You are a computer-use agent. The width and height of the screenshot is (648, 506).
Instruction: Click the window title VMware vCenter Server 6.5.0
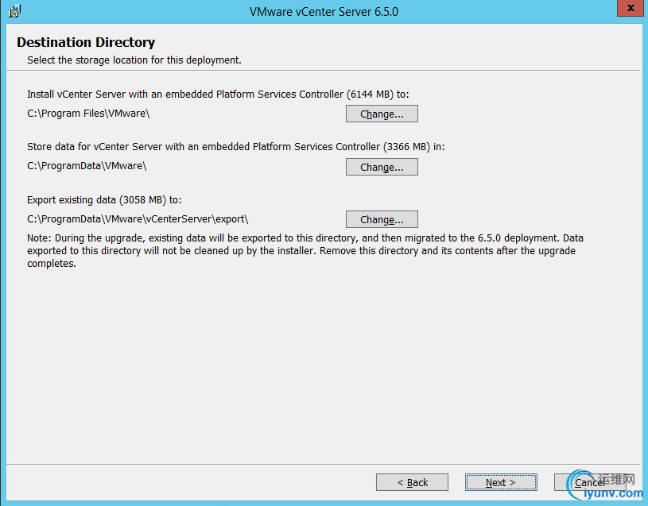(324, 12)
